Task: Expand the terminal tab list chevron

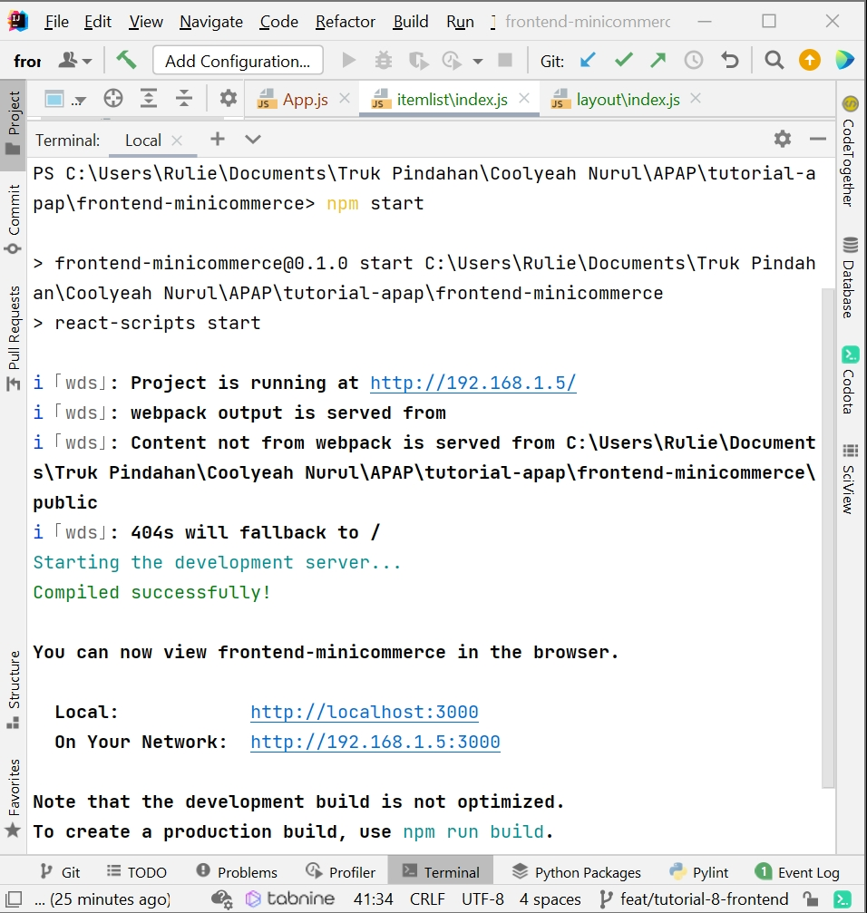Action: (x=251, y=139)
